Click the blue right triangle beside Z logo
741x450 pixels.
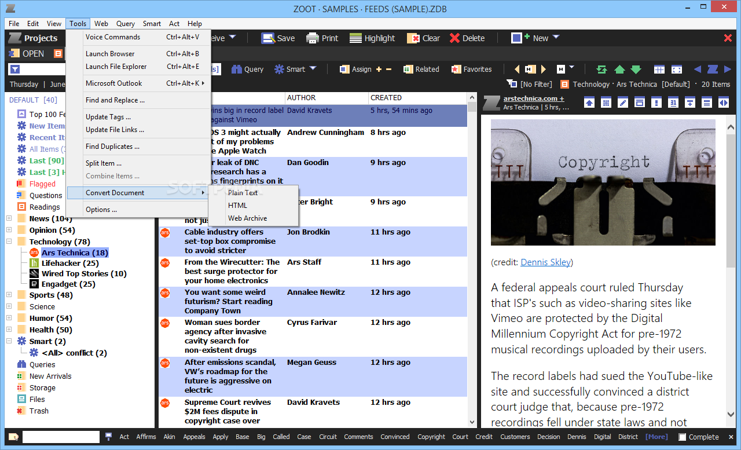729,69
